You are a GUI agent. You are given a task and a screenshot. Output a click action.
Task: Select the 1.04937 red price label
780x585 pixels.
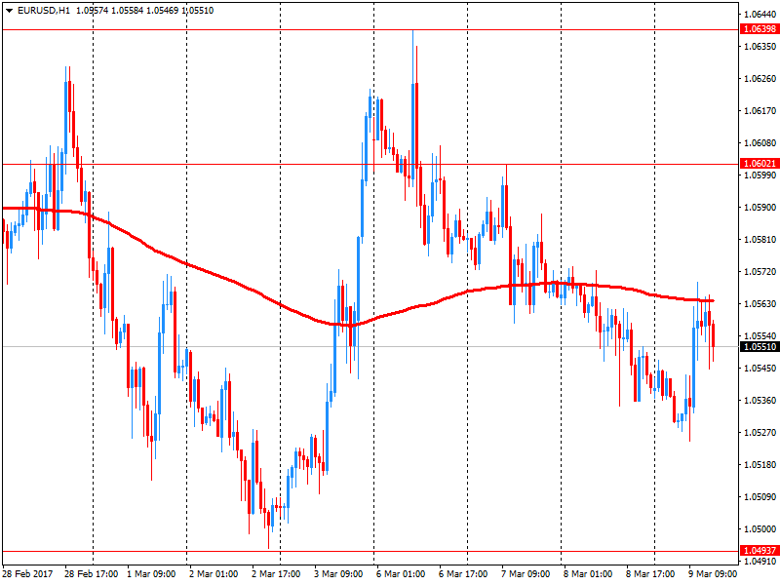pyautogui.click(x=760, y=550)
